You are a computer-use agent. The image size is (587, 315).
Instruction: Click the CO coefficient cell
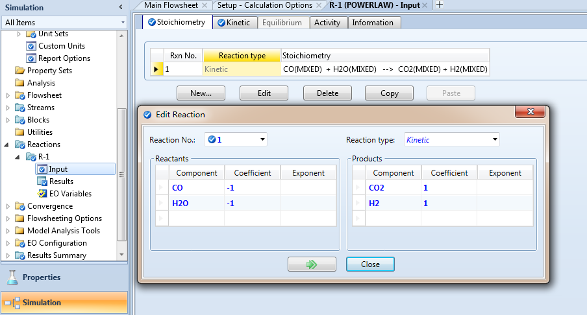pos(252,188)
